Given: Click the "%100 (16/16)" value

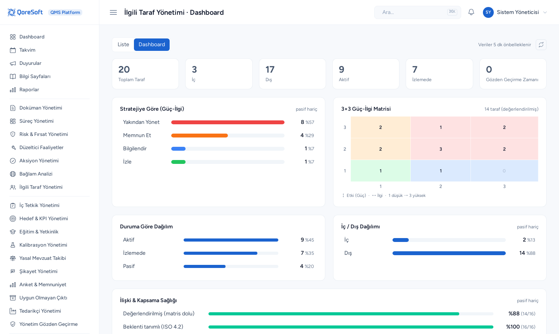Looking at the screenshot, I should [521, 327].
